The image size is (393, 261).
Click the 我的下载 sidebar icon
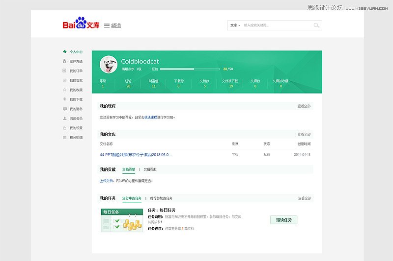coord(65,99)
